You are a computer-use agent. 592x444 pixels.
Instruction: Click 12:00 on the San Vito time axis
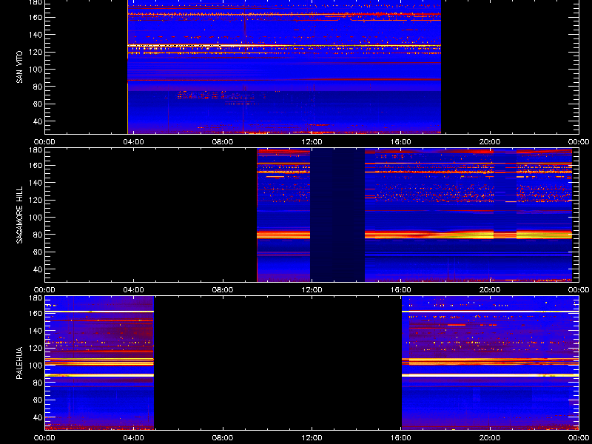click(312, 142)
